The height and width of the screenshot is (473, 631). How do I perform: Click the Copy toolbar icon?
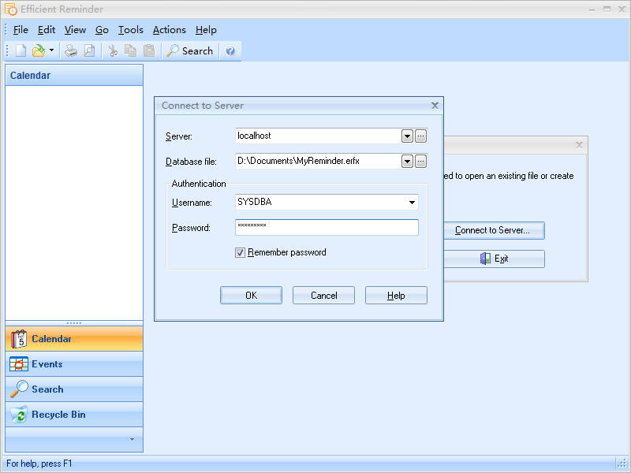[x=131, y=50]
